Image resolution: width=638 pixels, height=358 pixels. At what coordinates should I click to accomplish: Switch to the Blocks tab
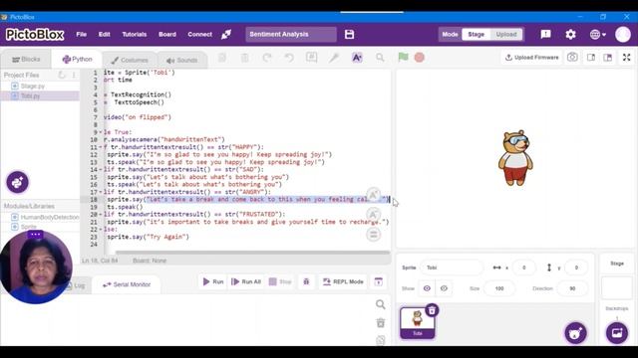[x=26, y=60]
